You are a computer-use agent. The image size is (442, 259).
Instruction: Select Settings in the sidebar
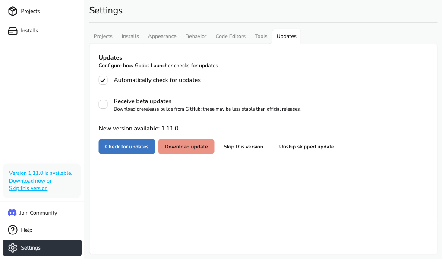(x=42, y=248)
